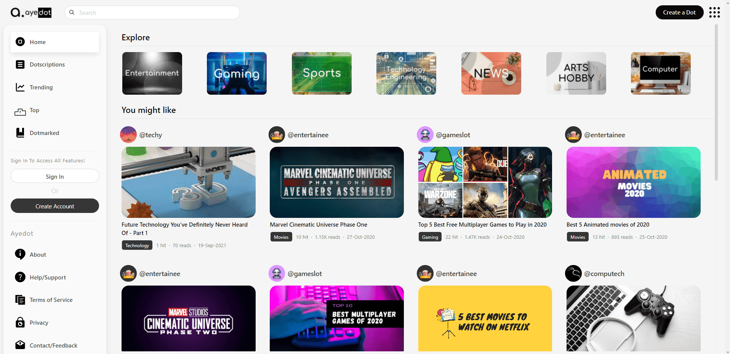The height and width of the screenshot is (354, 730).
Task: Click @entertainee avatar above Netflix movies card
Action: pos(425,273)
